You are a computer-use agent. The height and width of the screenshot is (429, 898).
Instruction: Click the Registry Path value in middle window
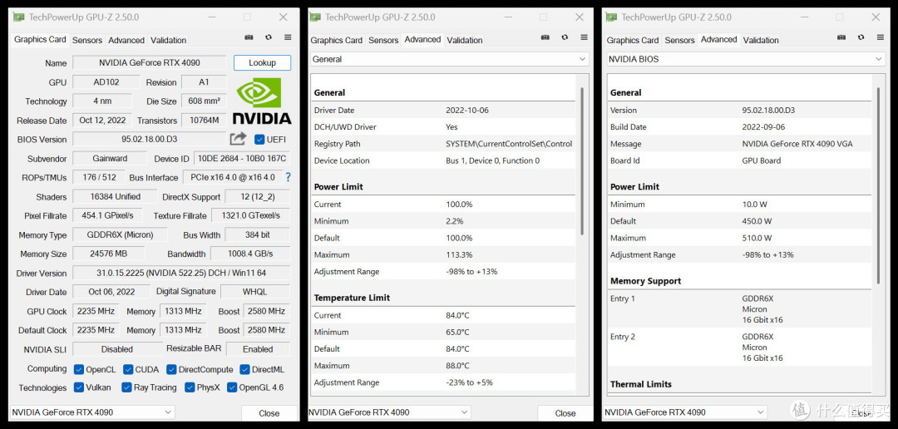coord(509,144)
